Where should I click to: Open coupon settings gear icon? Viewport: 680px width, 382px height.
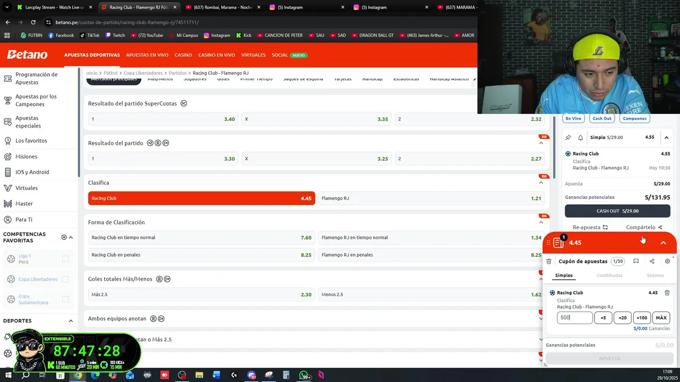(x=667, y=261)
